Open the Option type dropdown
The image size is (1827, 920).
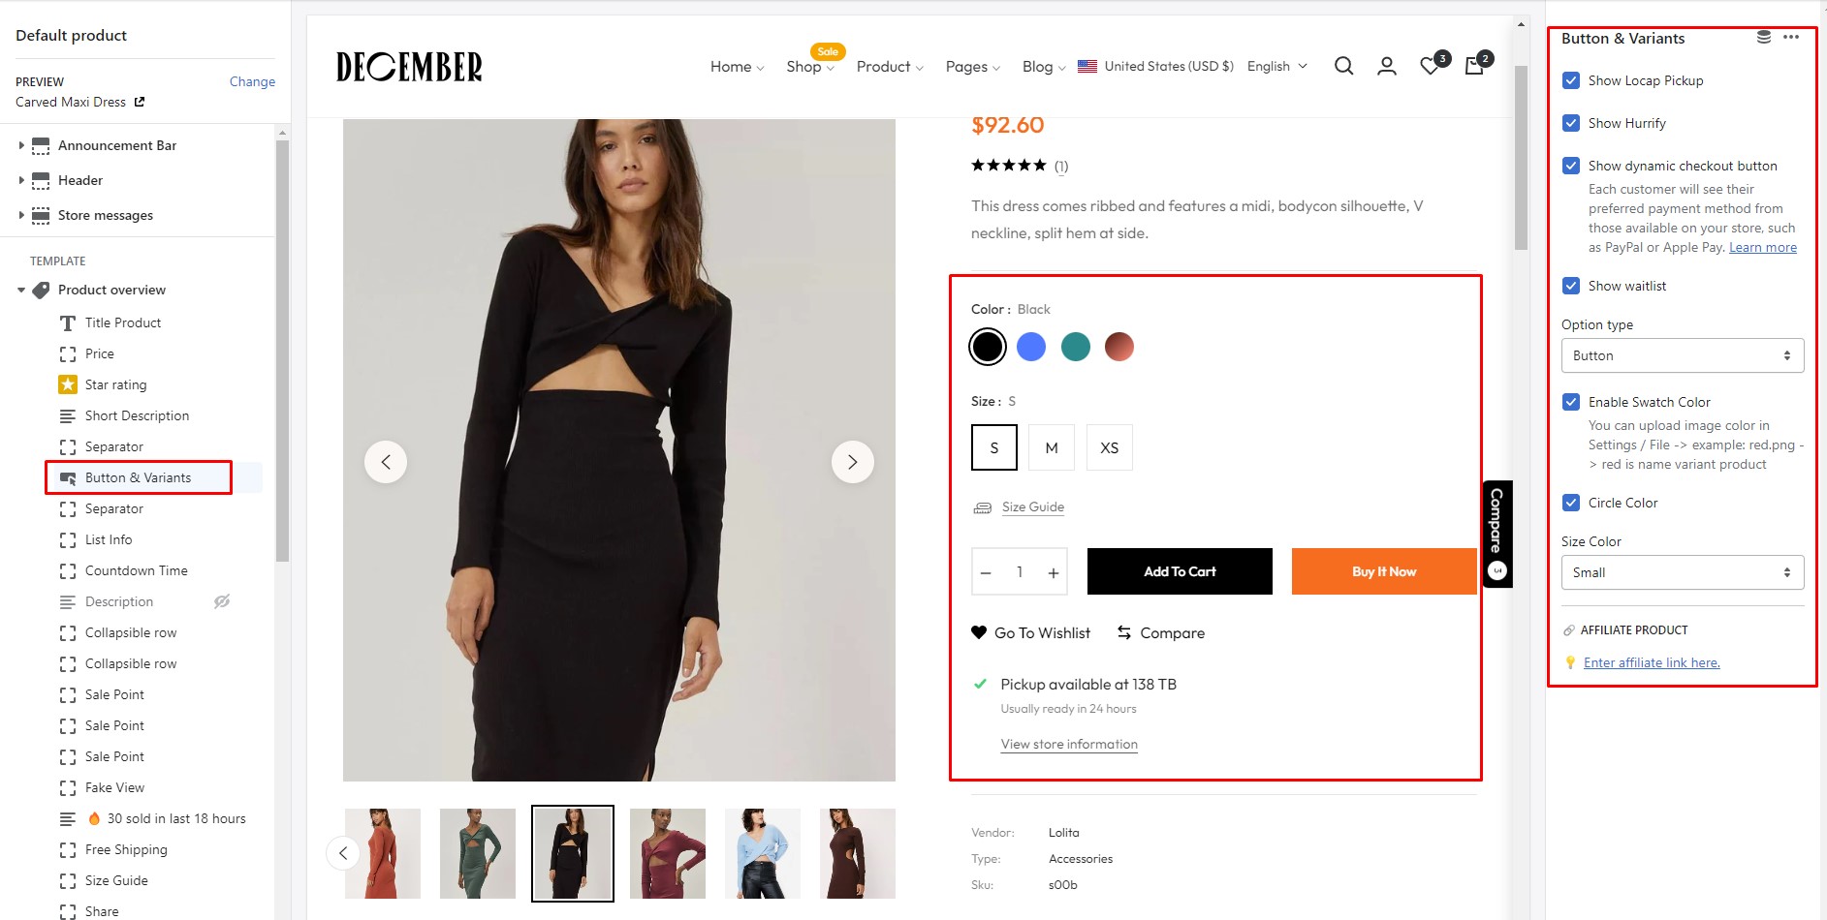[1682, 355]
